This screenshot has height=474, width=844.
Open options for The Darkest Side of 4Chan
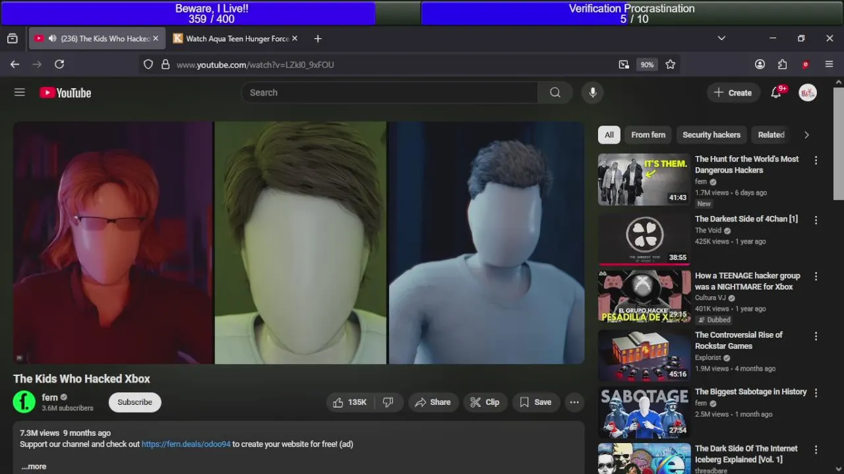pos(816,220)
